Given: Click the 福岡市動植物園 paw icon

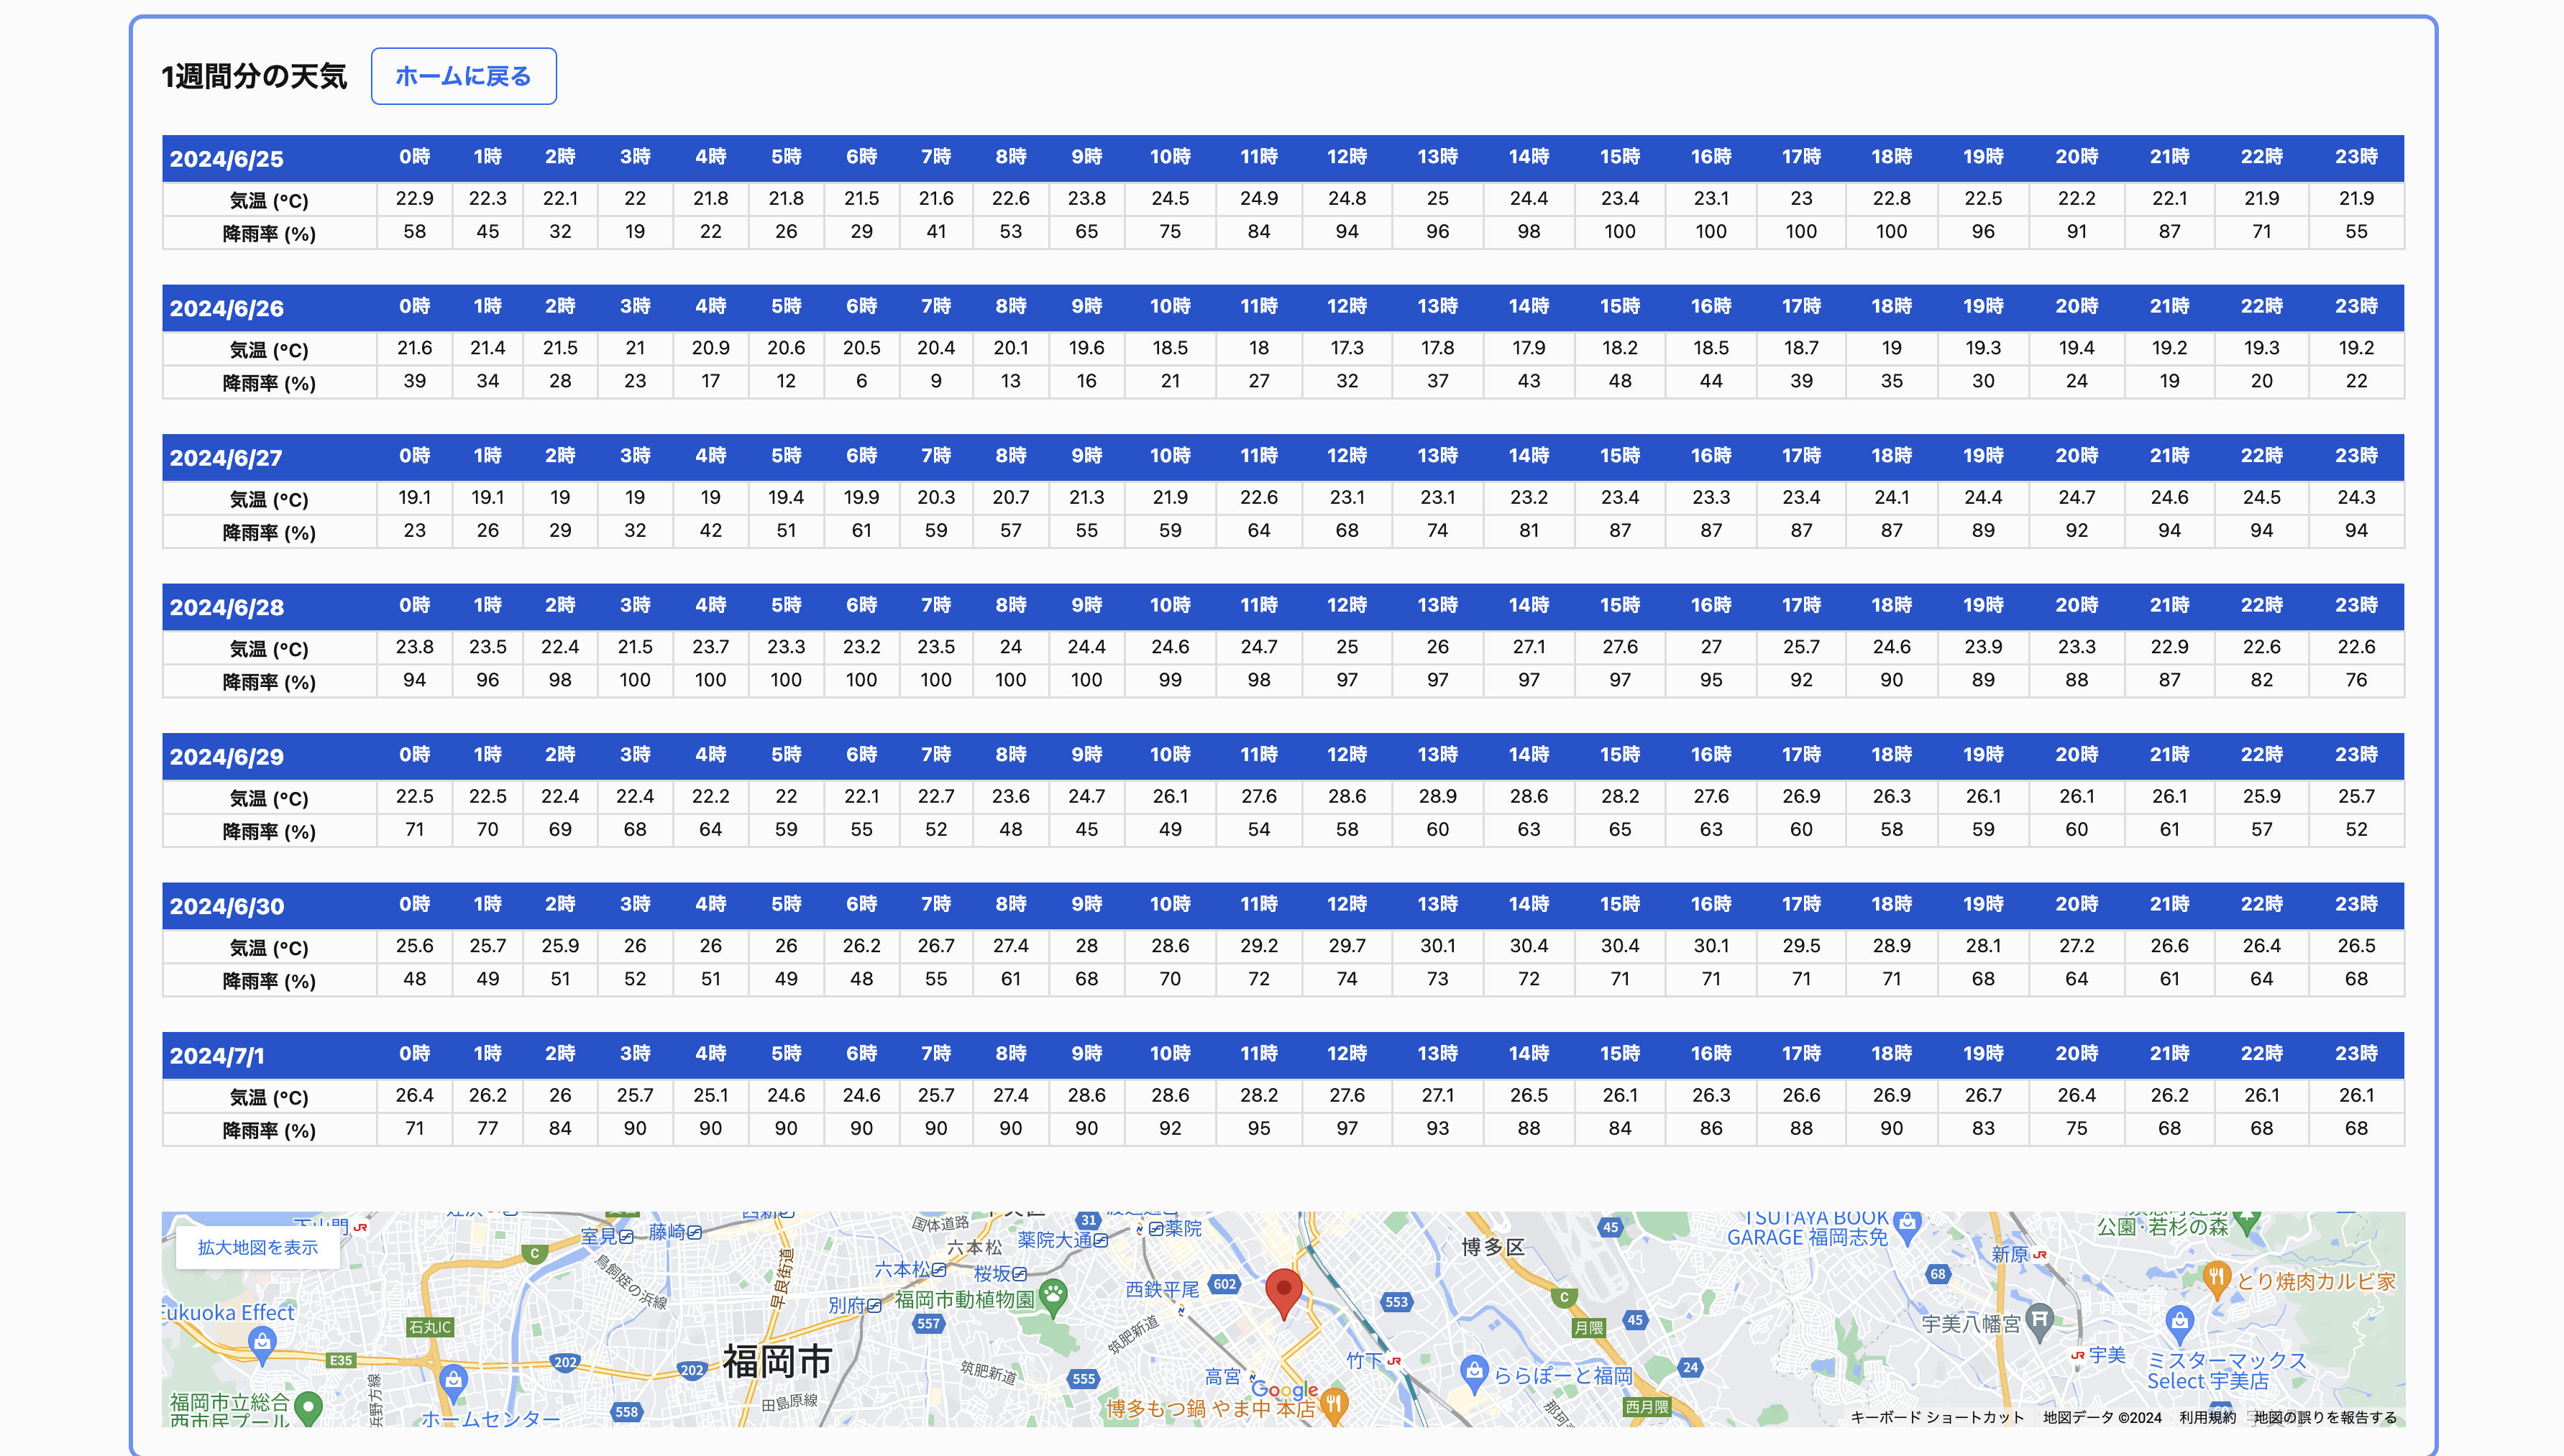Looking at the screenshot, I should click(x=1053, y=1295).
